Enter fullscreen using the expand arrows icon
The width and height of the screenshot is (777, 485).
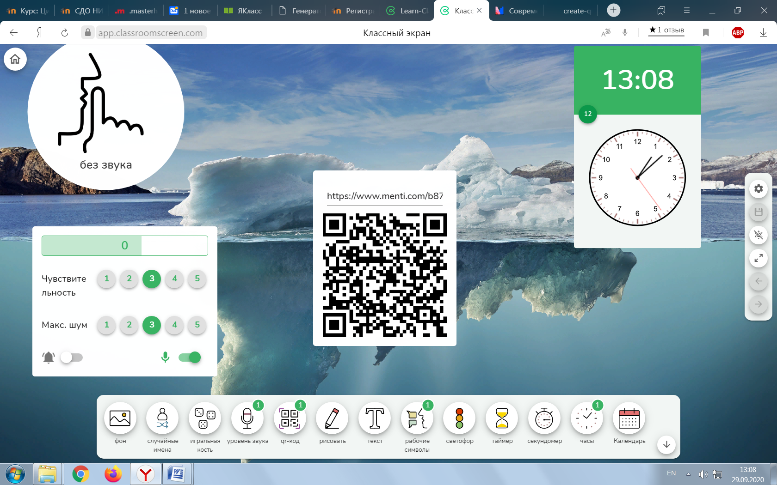point(758,258)
